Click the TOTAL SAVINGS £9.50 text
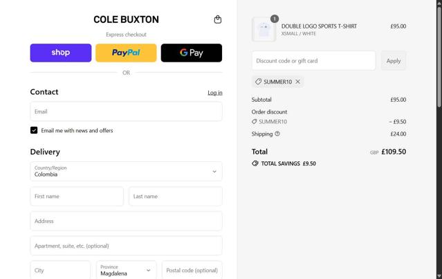 [288, 163]
